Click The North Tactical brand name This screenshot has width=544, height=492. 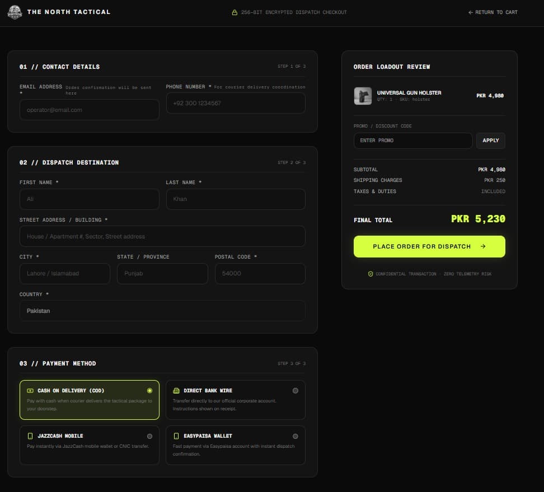point(69,12)
